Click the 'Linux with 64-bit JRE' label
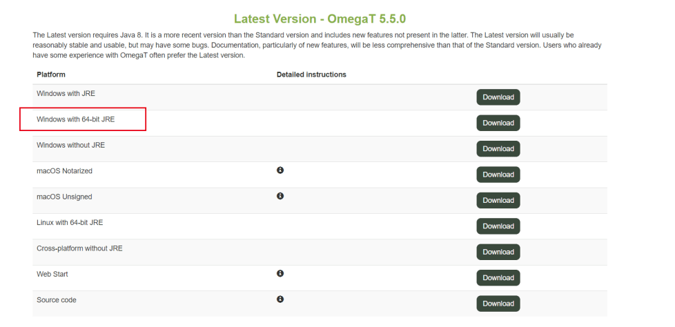 (x=70, y=222)
